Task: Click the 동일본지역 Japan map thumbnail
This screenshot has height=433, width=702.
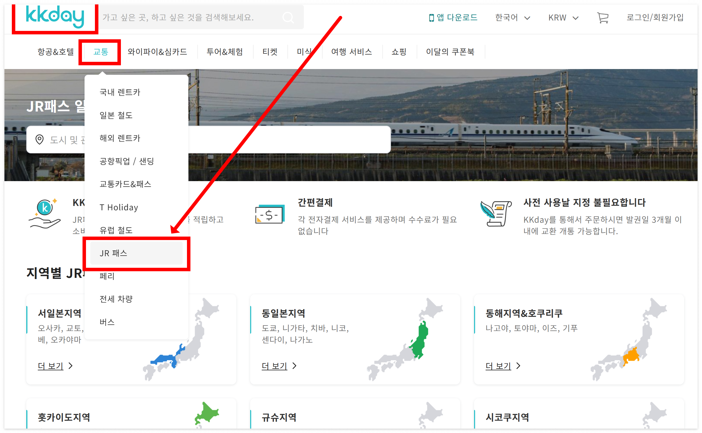Action: (405, 339)
